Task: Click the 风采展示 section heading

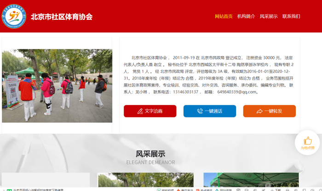Action: (150, 154)
